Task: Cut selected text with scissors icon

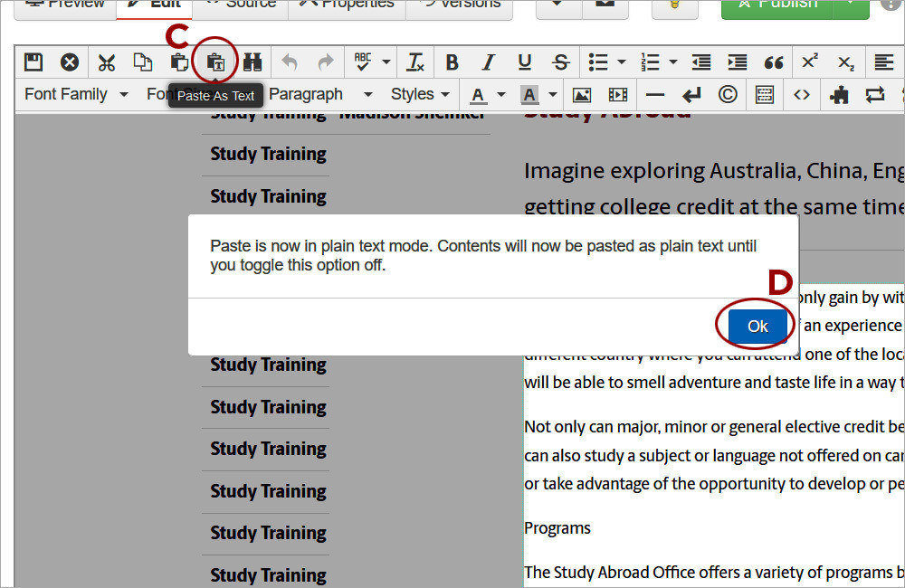Action: point(106,62)
